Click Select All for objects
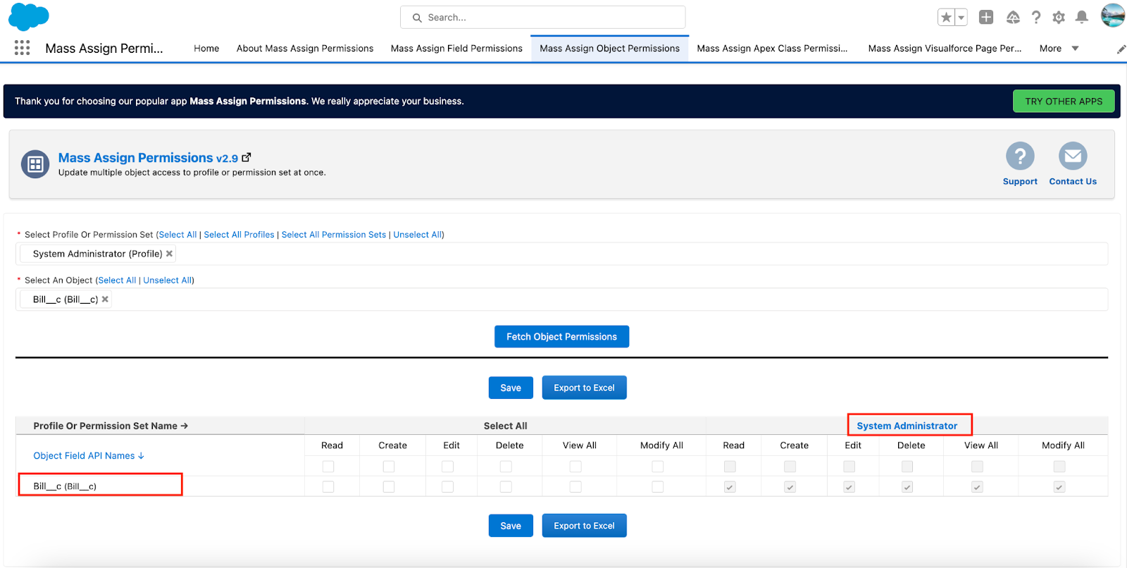The width and height of the screenshot is (1127, 568). point(118,280)
